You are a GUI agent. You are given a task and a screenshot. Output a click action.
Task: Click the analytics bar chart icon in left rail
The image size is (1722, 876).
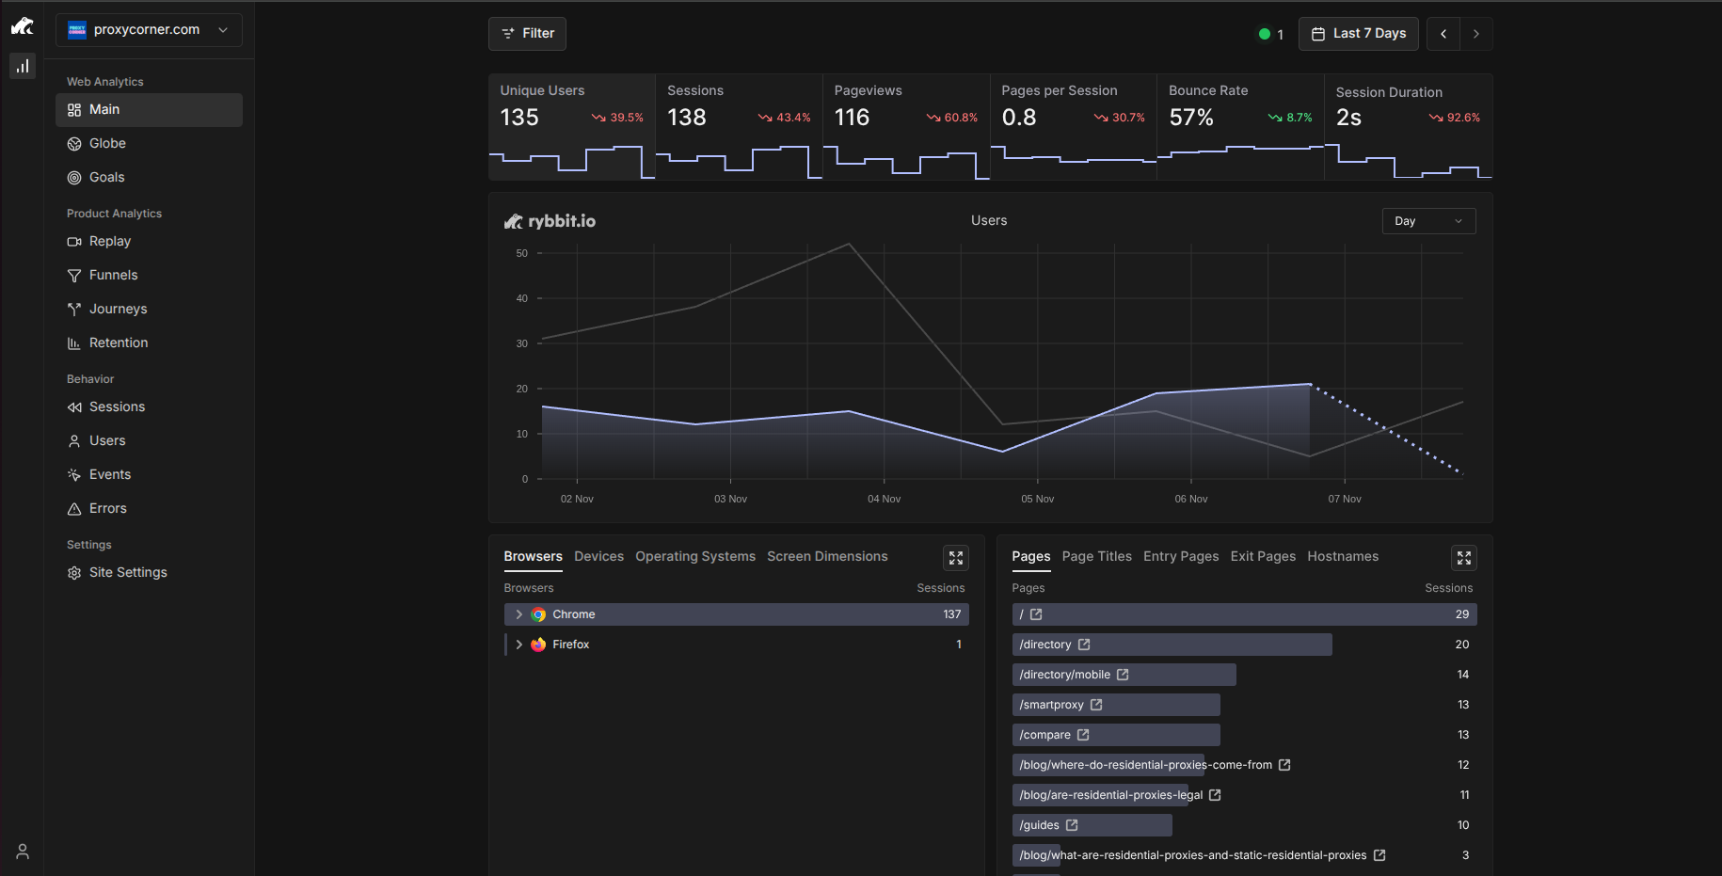[x=23, y=66]
